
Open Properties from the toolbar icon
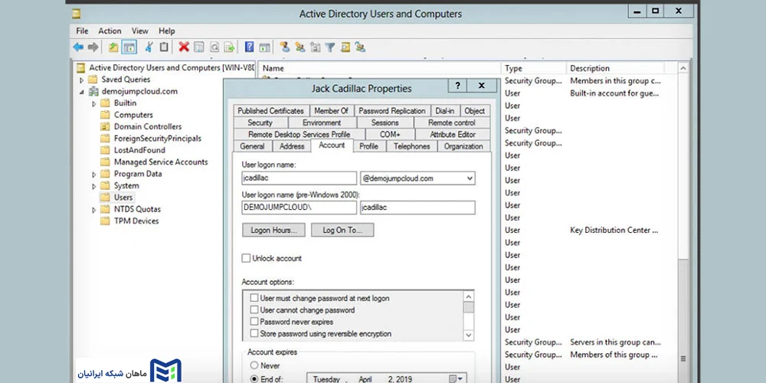pyautogui.click(x=199, y=47)
